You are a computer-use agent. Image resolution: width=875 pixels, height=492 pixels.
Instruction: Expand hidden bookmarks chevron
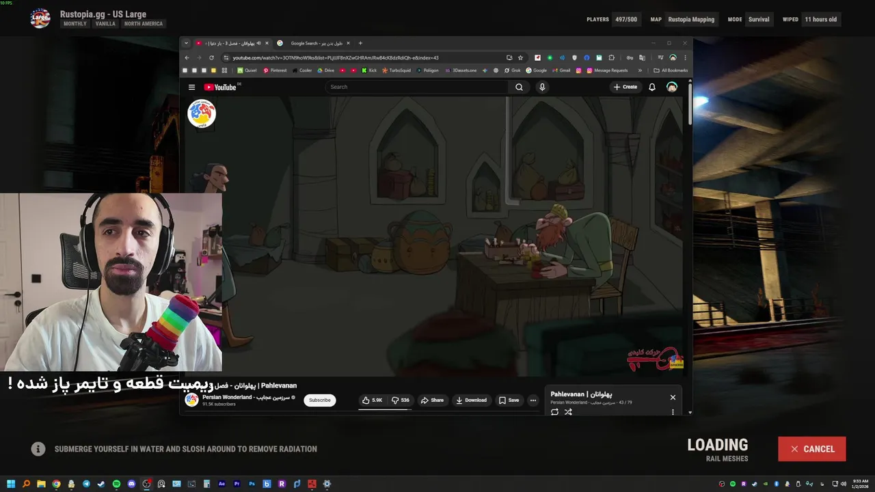[640, 70]
